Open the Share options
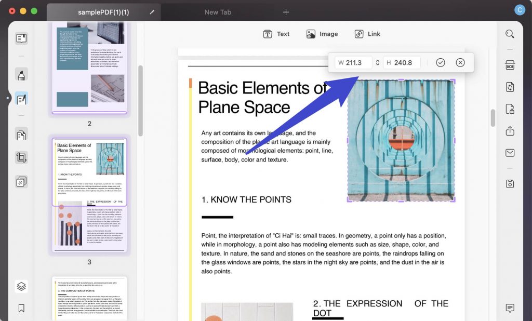The image size is (532, 321). click(x=510, y=131)
